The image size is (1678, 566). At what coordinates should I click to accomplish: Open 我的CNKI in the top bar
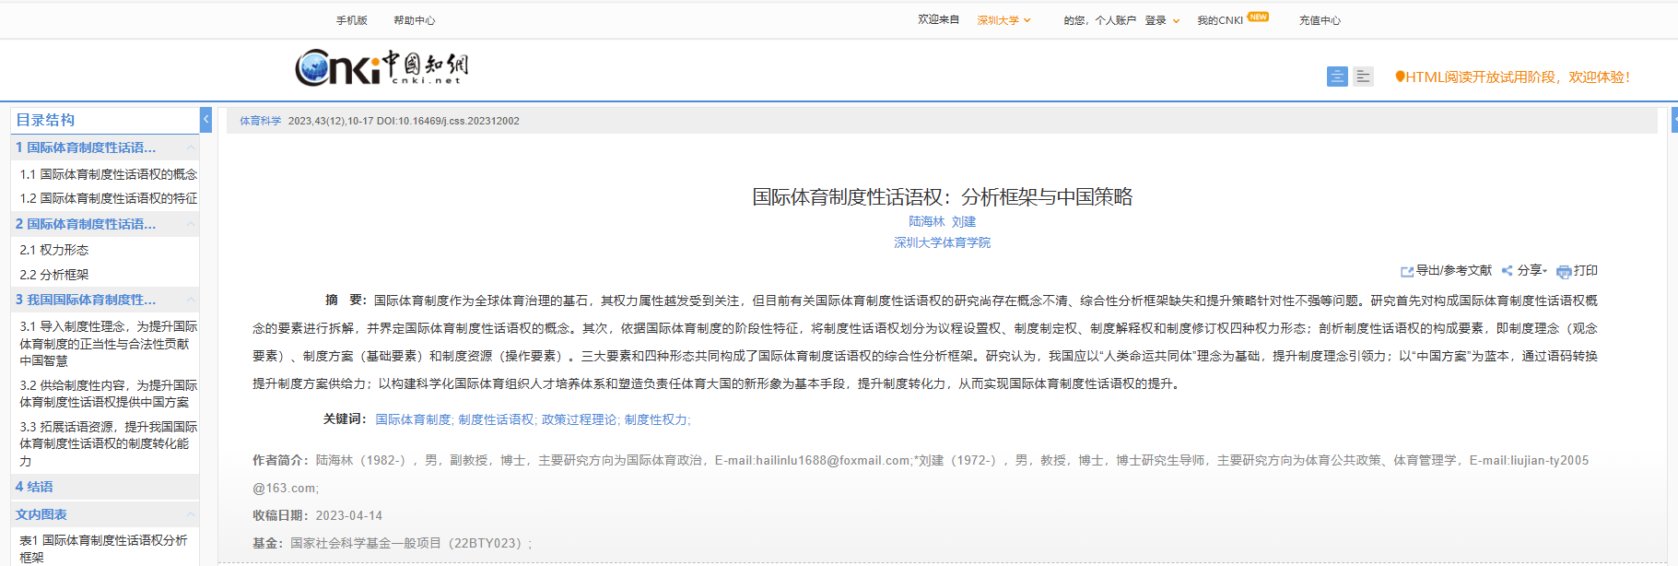1219,20
